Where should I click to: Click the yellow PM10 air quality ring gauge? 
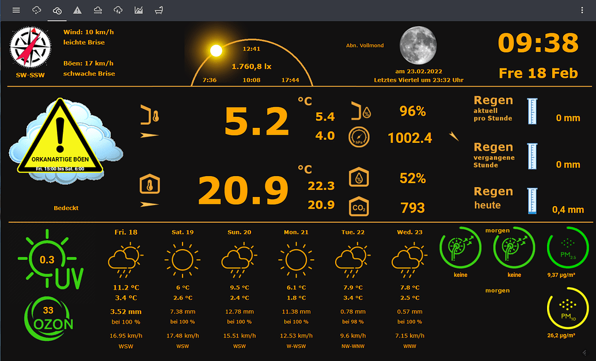point(568,308)
